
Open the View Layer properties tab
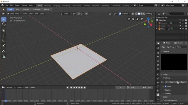click(x=158, y=61)
